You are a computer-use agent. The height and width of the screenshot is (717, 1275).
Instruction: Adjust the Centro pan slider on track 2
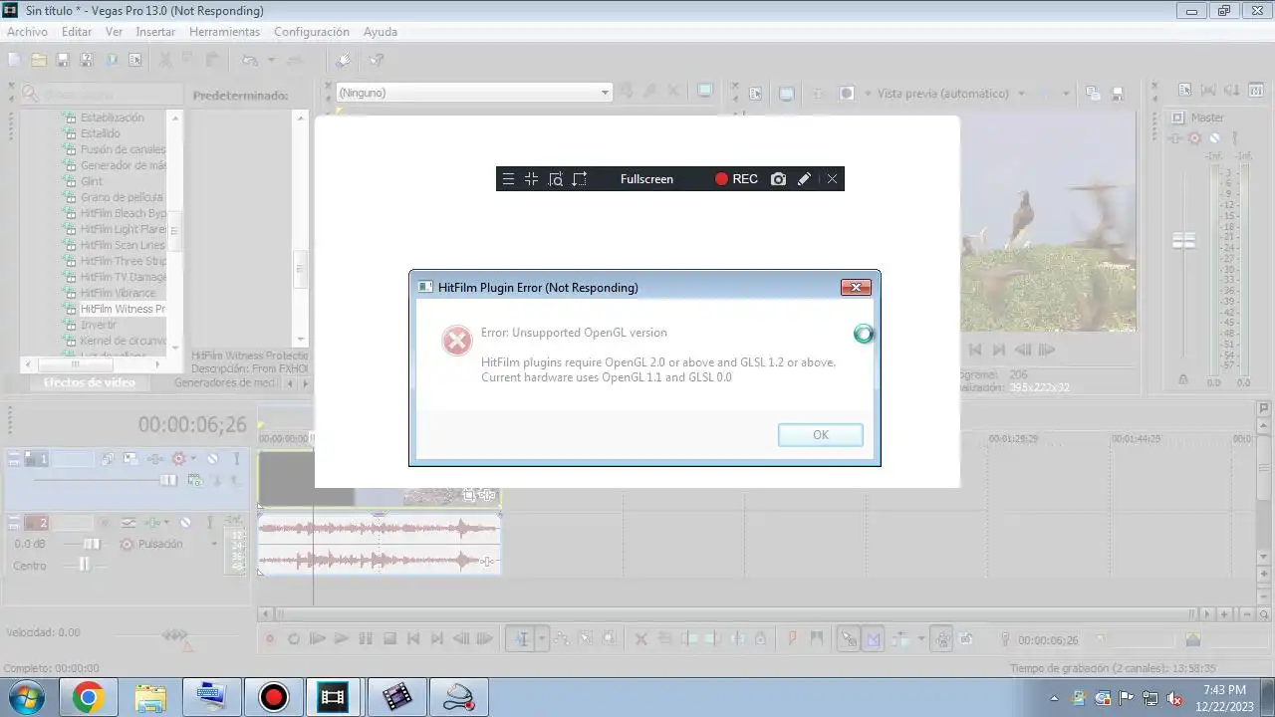point(84,565)
